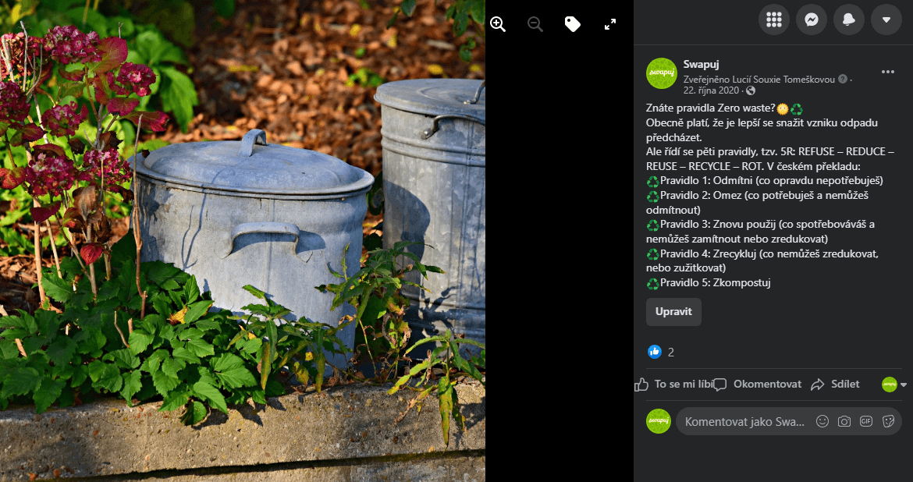The image size is (913, 482).
Task: Open the Swapuj page name link
Action: click(x=698, y=64)
